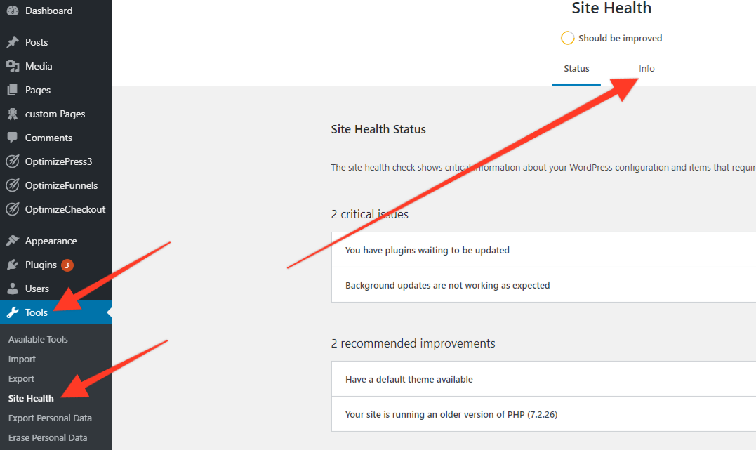Click the OptimizePress3 logo icon
Image resolution: width=756 pixels, height=450 pixels.
pos(13,161)
